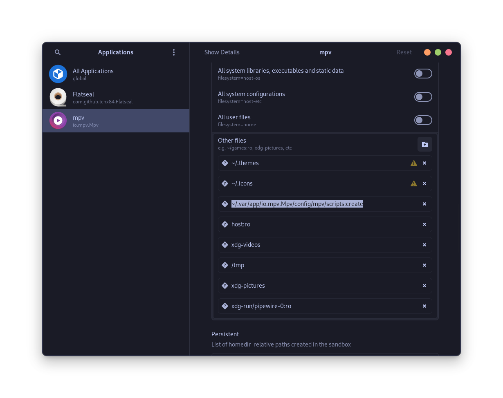Click the warning icon beside ~/.themes
This screenshot has width=503, height=398.
click(413, 163)
